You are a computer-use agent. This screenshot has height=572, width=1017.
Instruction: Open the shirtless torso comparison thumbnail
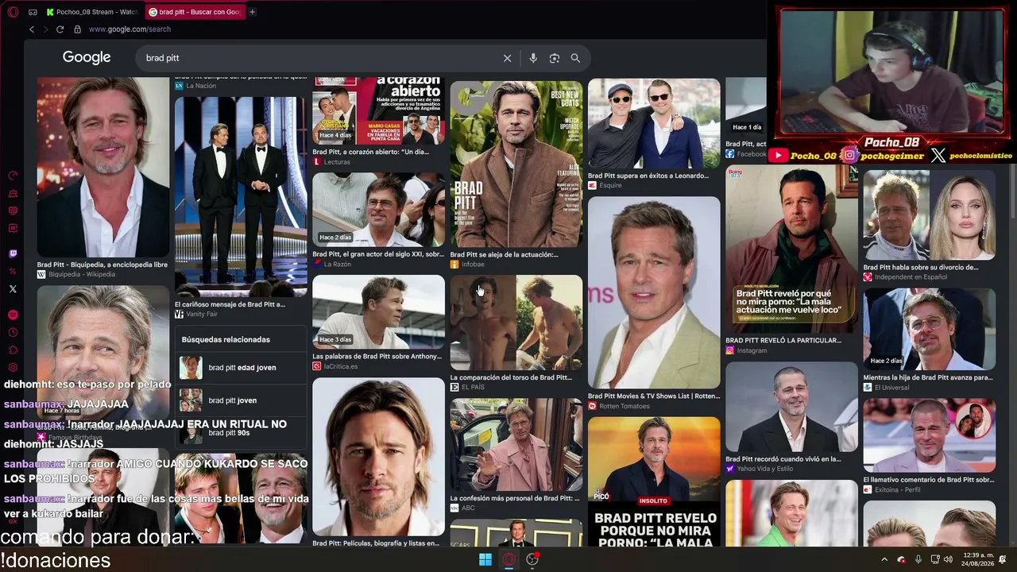(x=516, y=323)
